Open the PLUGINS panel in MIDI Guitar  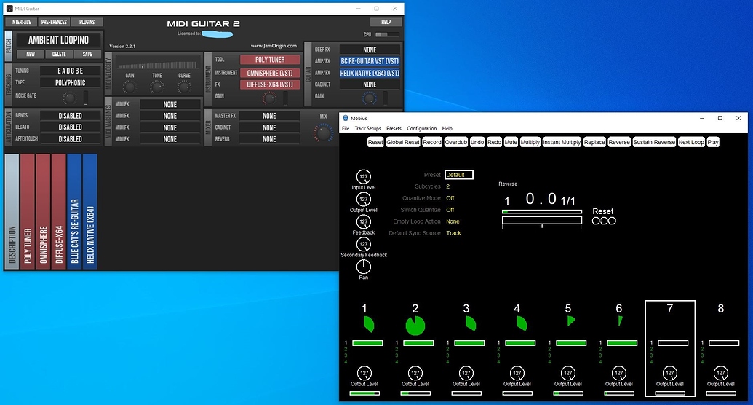(x=87, y=22)
